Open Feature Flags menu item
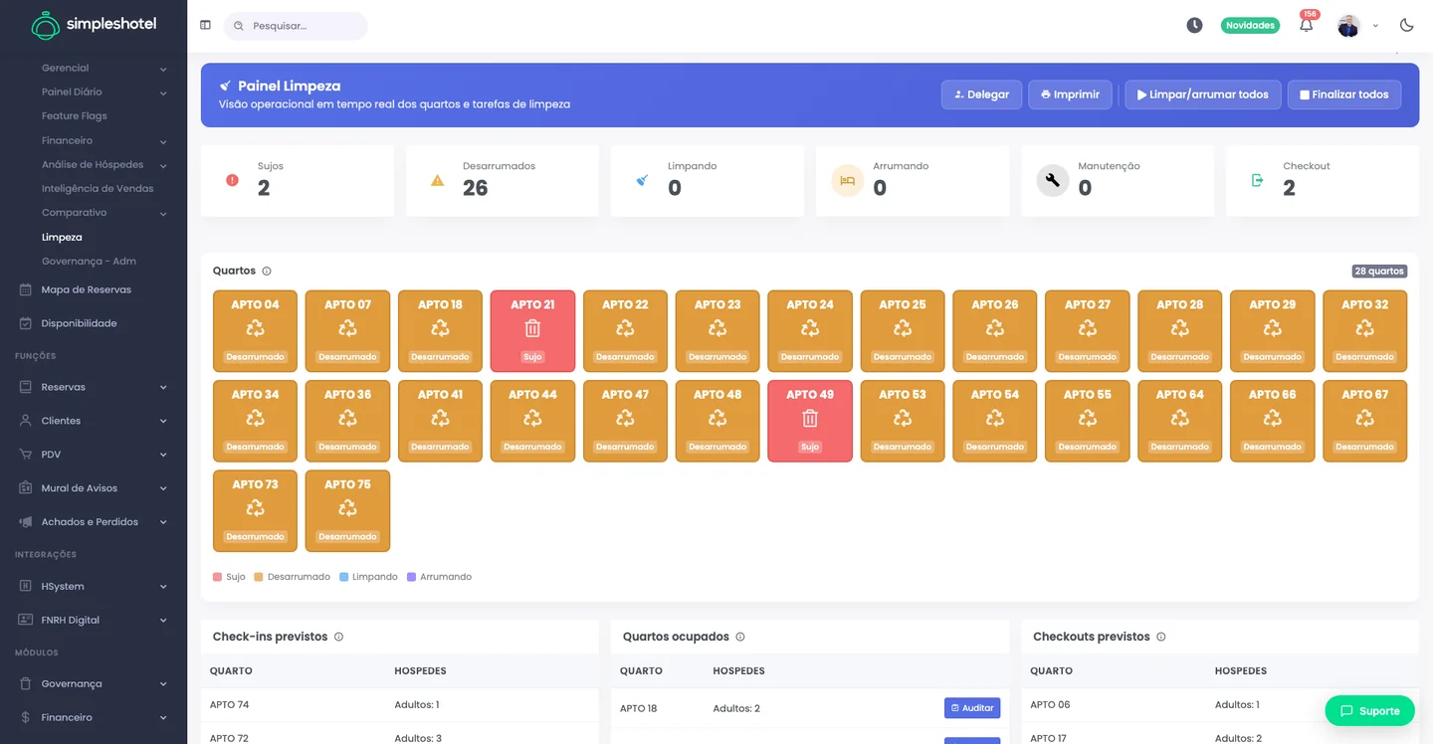1433x744 pixels. click(75, 116)
